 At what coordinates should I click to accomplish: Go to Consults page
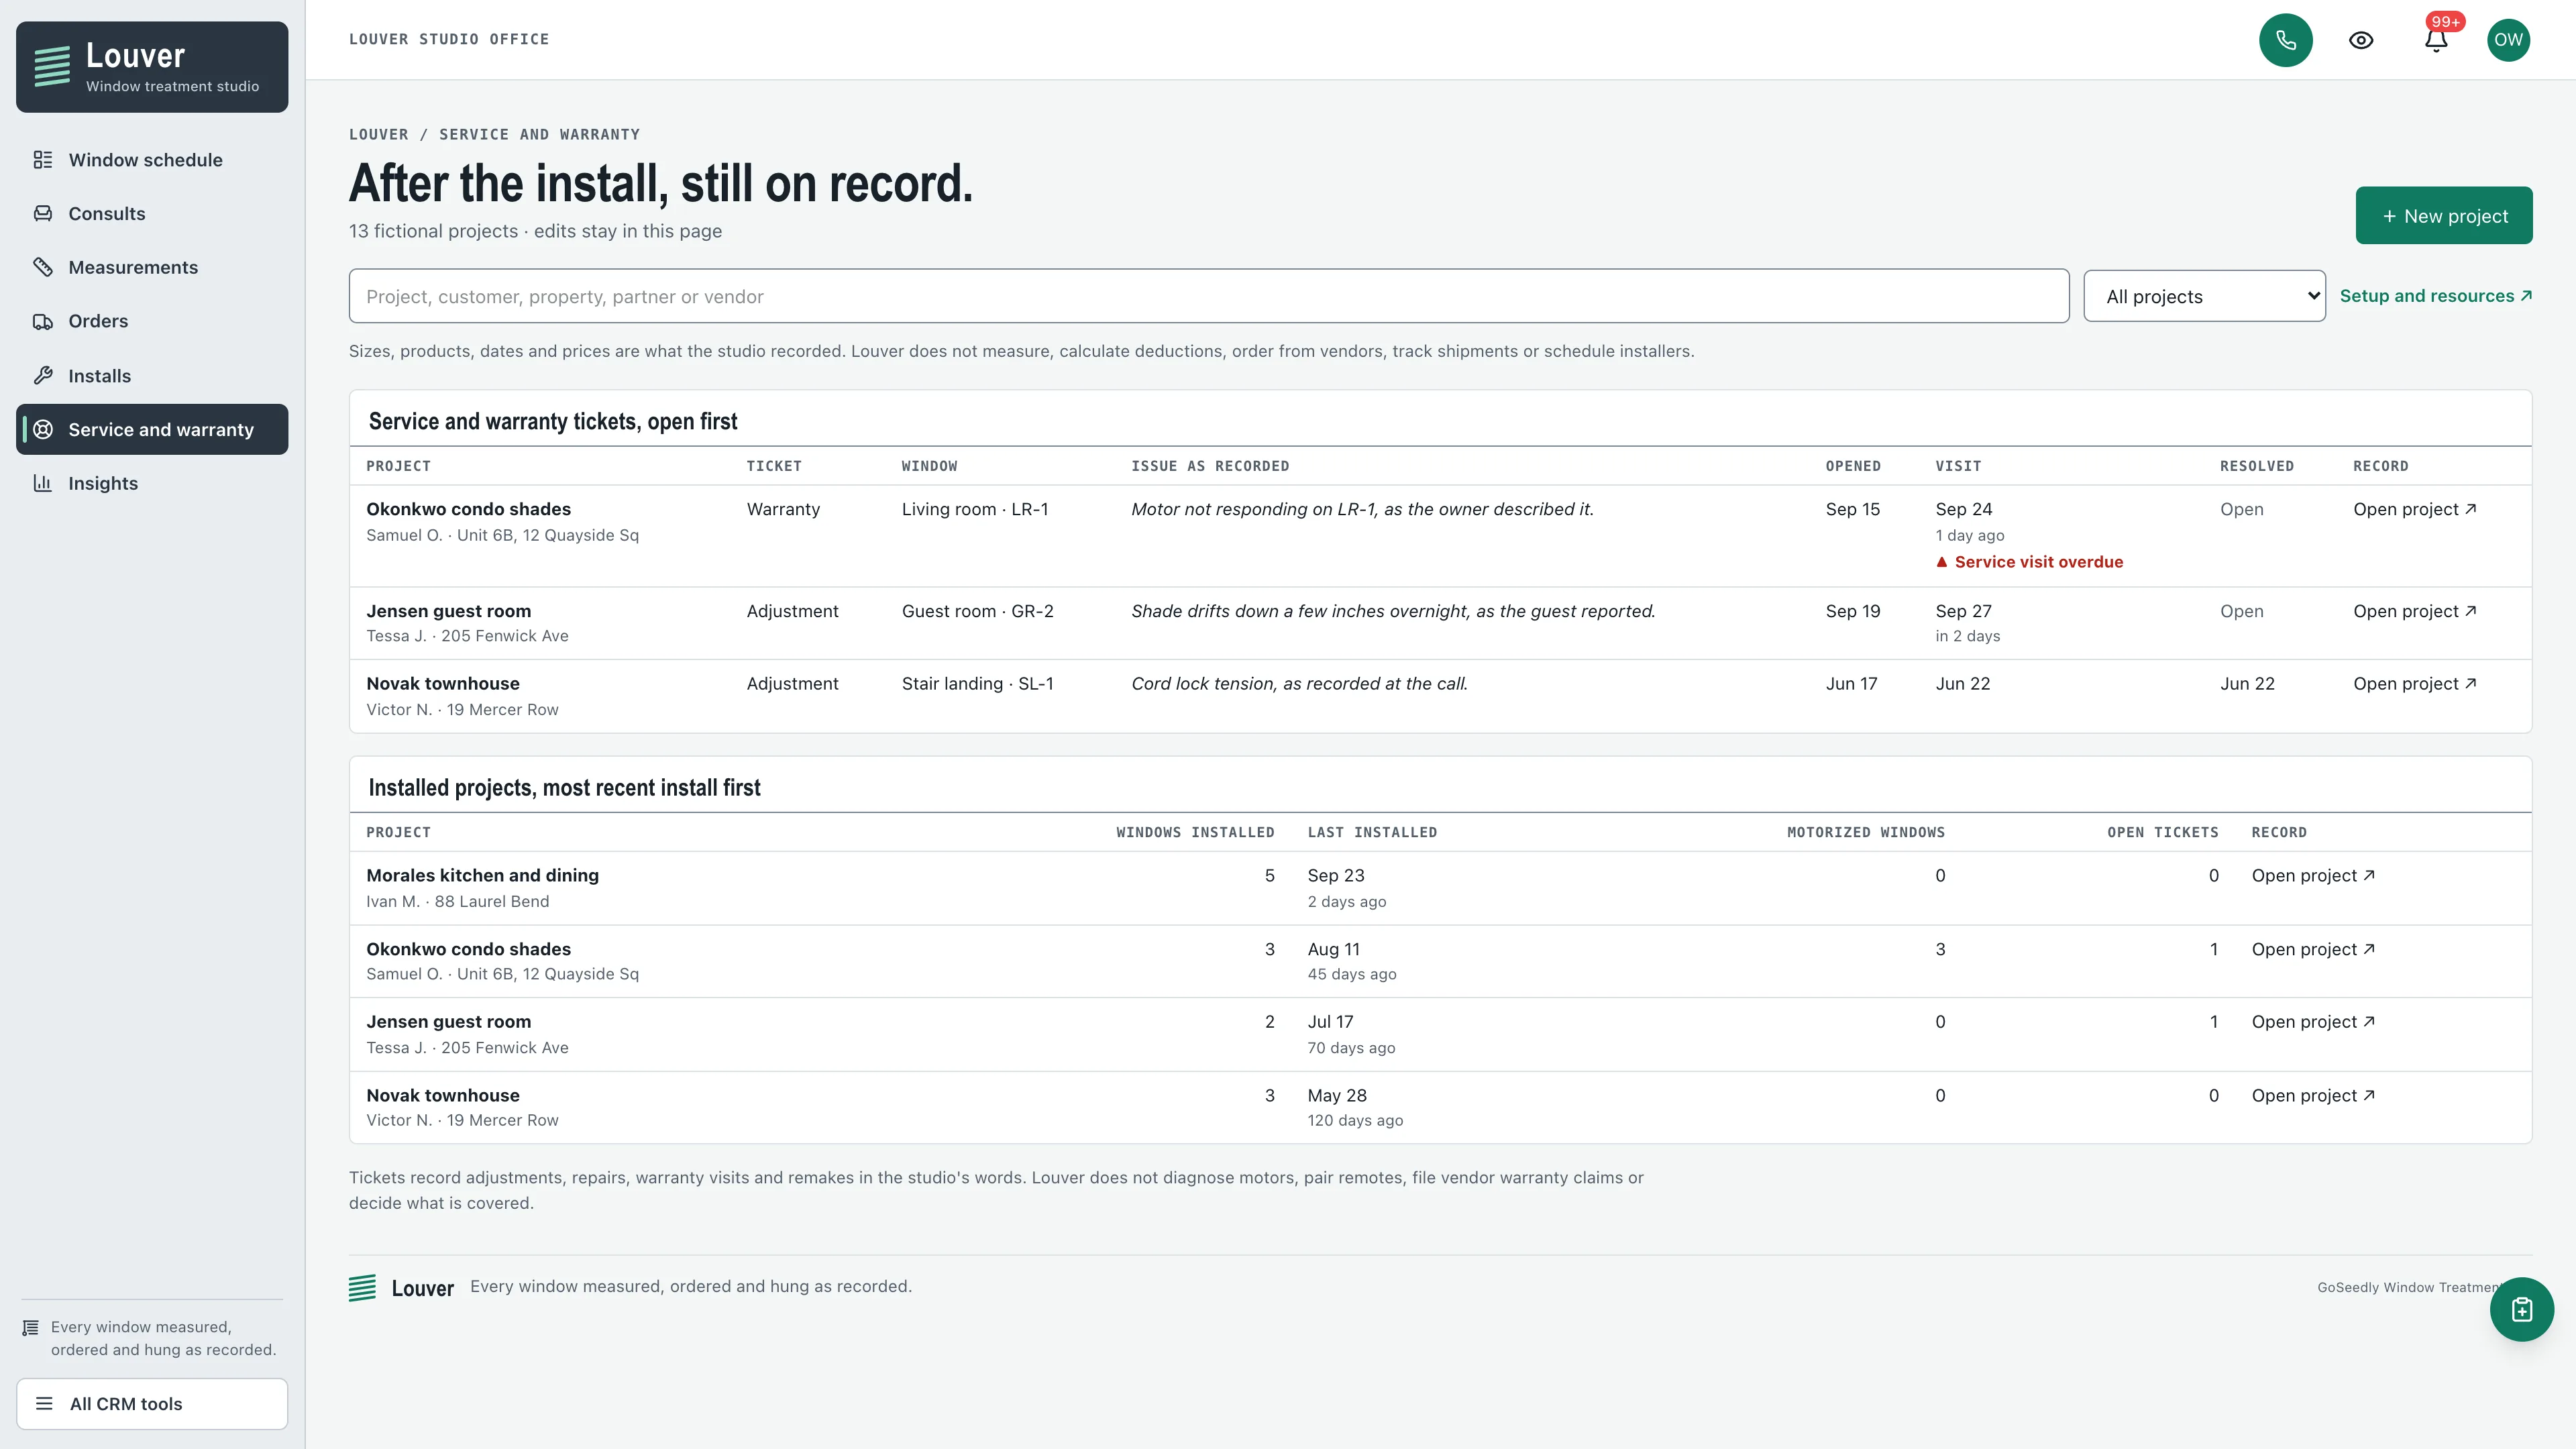[152, 213]
